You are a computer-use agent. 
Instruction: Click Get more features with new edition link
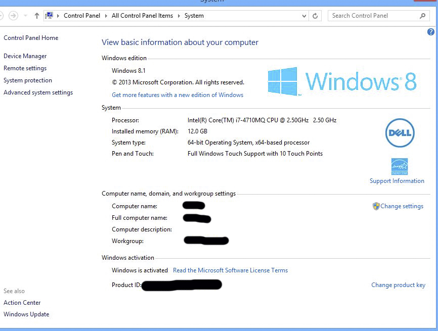178,95
